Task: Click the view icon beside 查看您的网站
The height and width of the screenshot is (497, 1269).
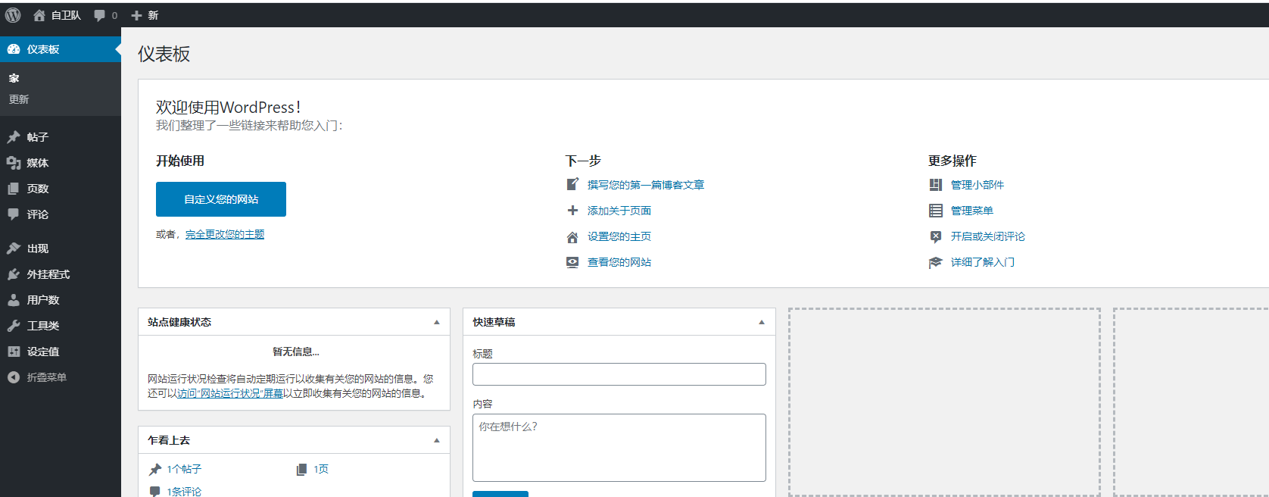Action: [572, 262]
